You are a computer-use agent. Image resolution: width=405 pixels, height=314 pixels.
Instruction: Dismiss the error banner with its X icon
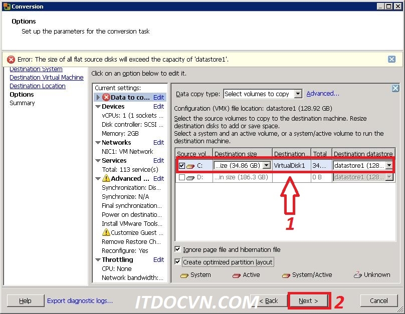coord(391,59)
